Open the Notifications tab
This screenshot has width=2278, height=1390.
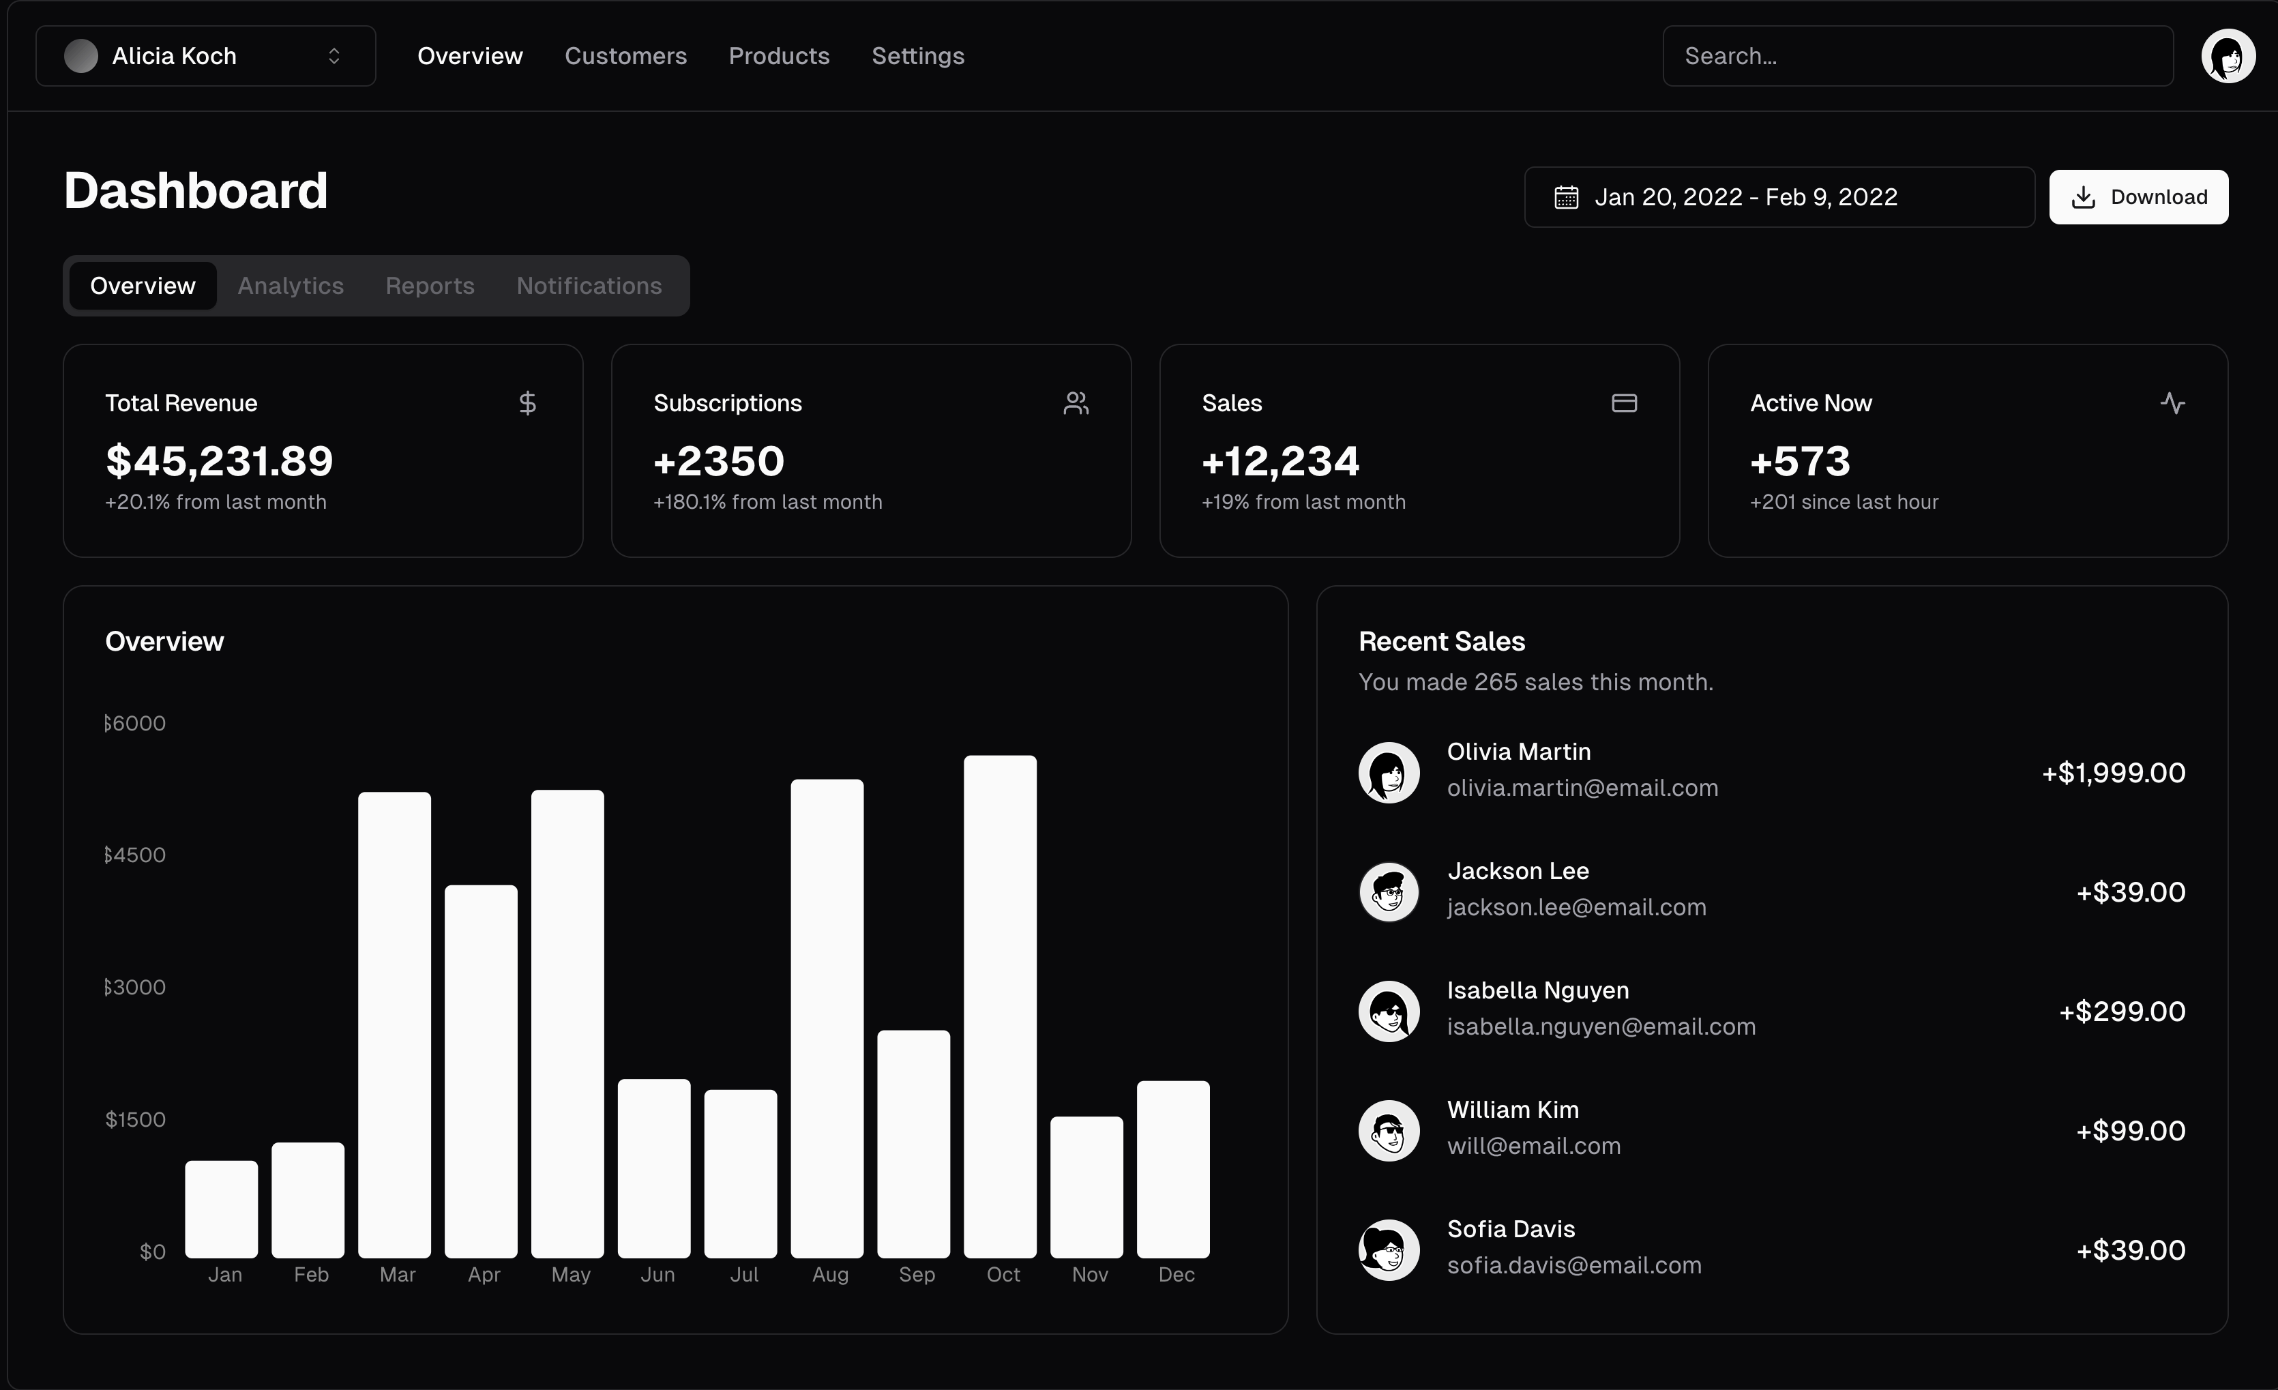point(589,285)
